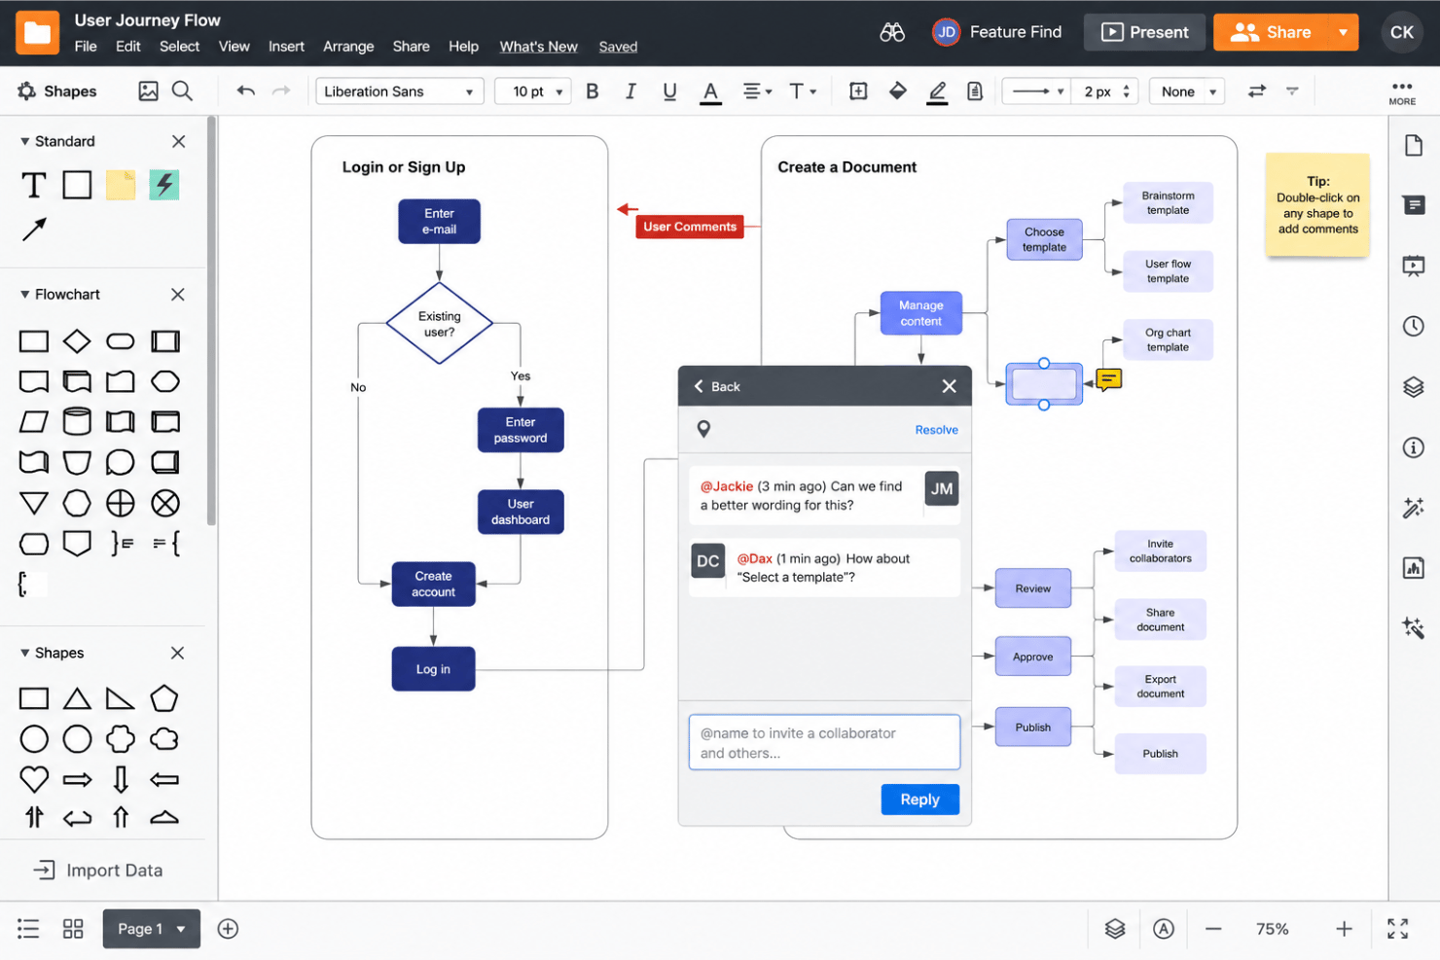Open the Arrange menu
The height and width of the screenshot is (960, 1440).
tap(348, 47)
